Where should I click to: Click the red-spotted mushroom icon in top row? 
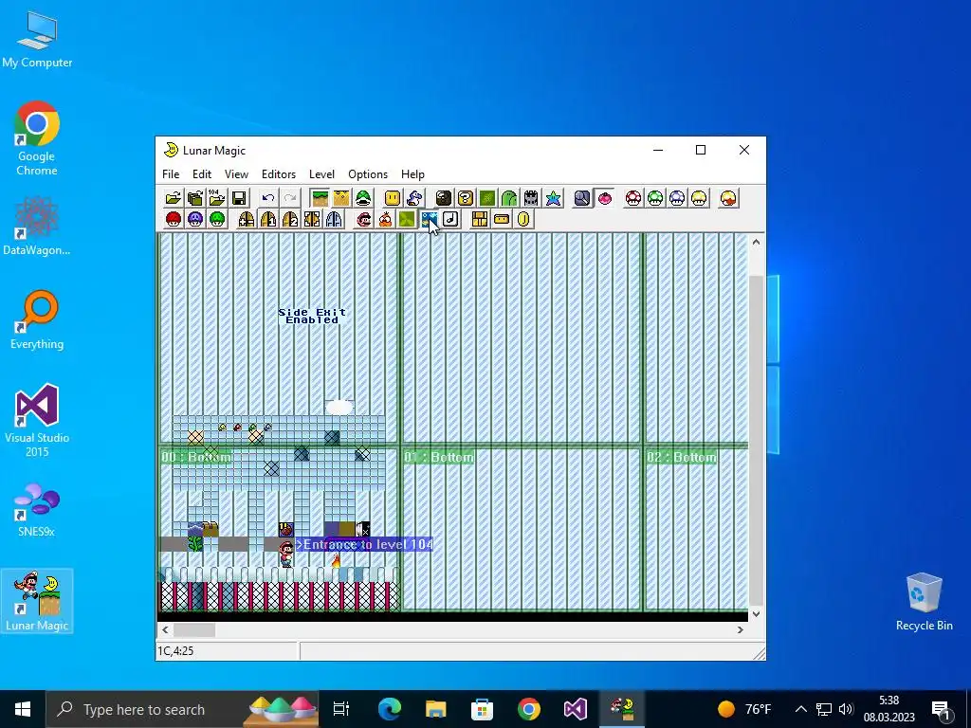click(x=633, y=198)
